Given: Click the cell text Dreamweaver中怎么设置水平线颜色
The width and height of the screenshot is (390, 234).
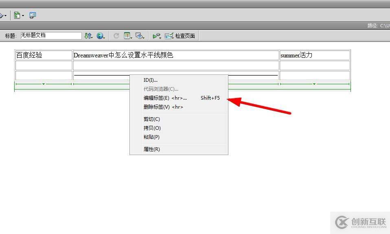Looking at the screenshot, I should pos(123,55).
